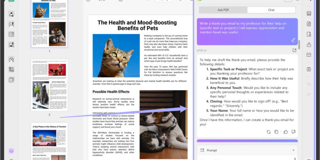Regenerate the UPDF AI response
Image resolution: width=320 pixels, height=160 pixels.
tap(268, 132)
